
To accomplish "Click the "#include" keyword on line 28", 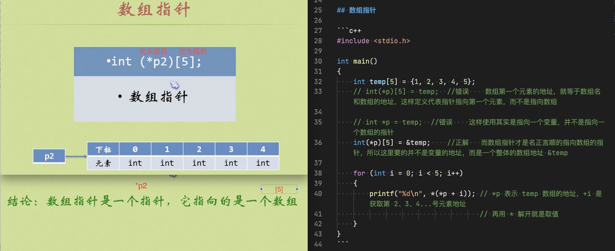I will coord(353,41).
